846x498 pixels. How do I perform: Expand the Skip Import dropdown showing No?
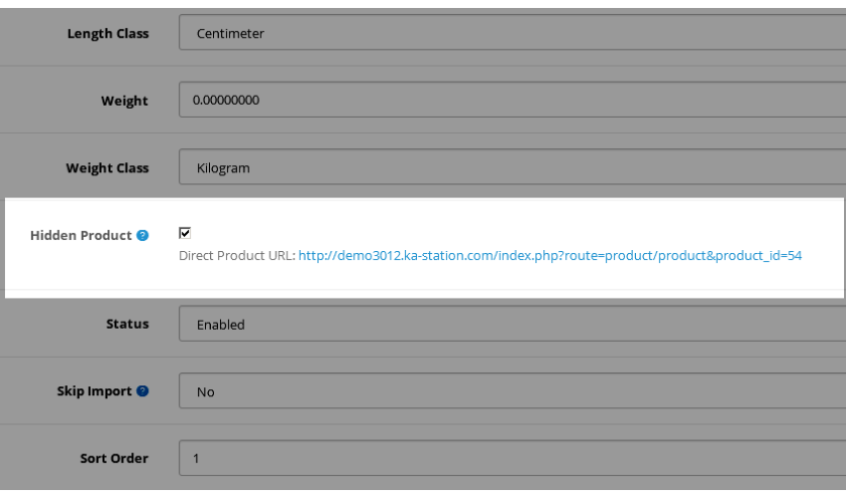click(x=512, y=391)
